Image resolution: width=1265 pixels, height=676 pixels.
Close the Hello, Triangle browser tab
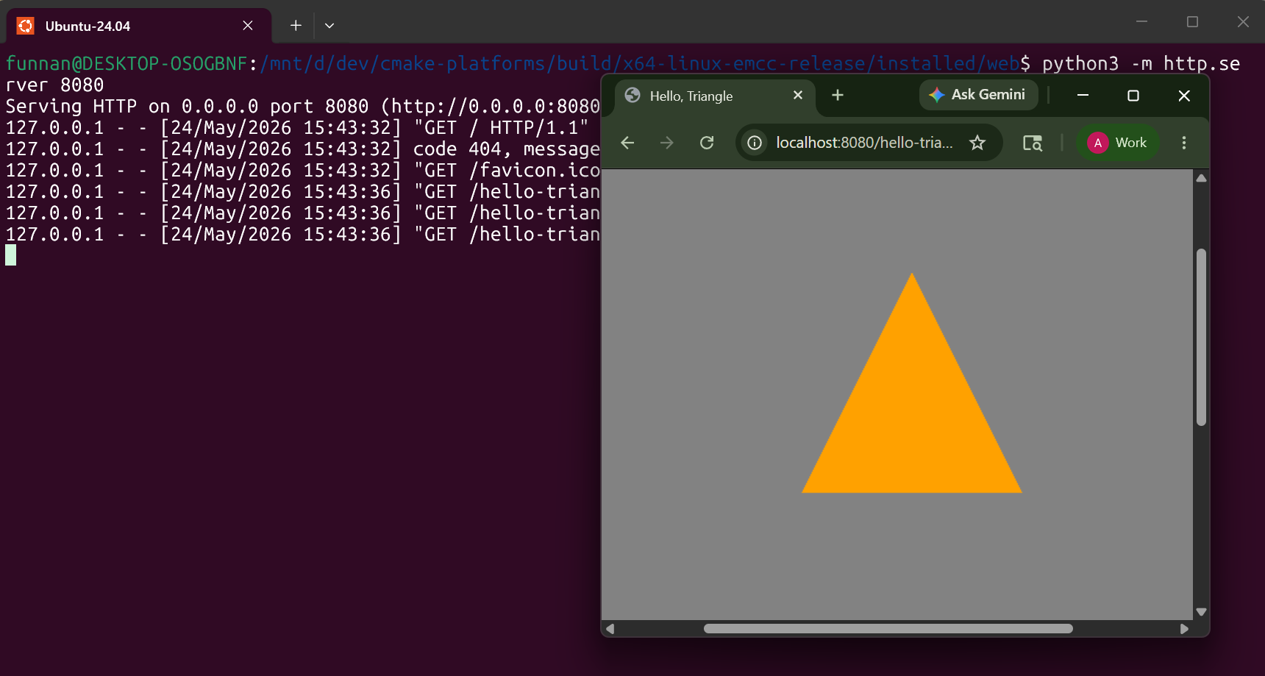(x=798, y=96)
